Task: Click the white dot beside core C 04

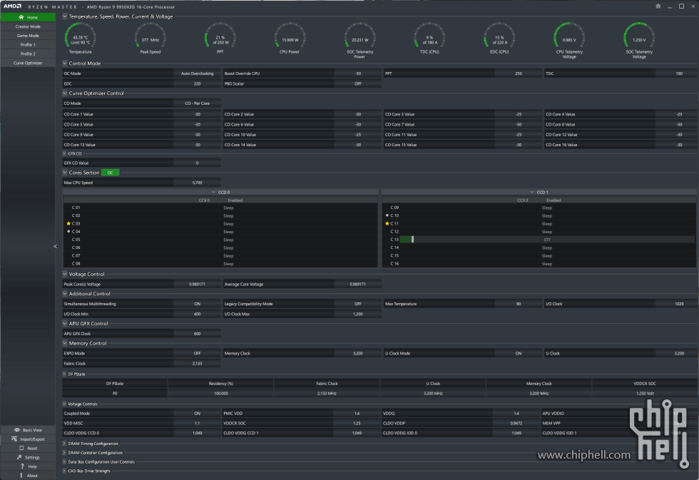Action: click(x=68, y=232)
